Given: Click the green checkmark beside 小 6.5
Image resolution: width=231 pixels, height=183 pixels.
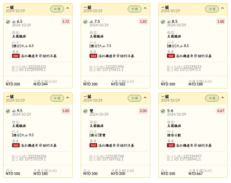Looking at the screenshot, I should (8, 22).
